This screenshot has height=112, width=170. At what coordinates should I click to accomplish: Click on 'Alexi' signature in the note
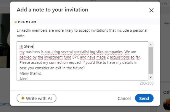[x=23, y=79]
